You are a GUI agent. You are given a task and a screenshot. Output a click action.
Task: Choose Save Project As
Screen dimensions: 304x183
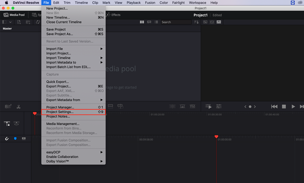tap(73, 34)
